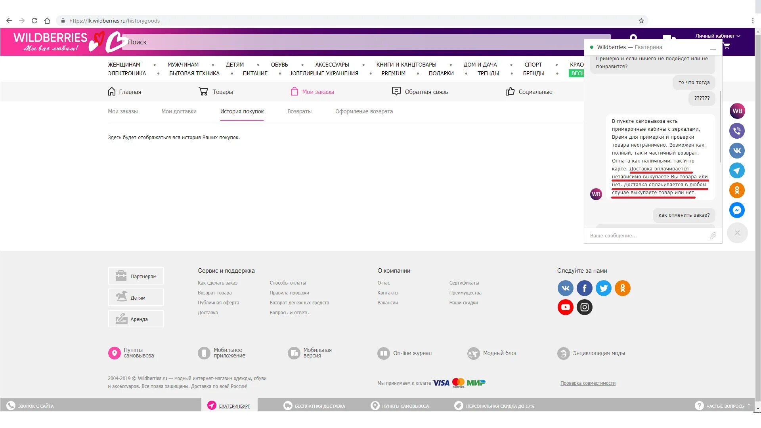761x428 pixels.
Task: Click the Odnoklassniki orange sidebar icon
Action: [x=737, y=190]
